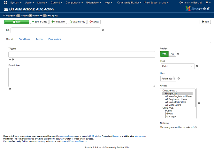Viewport: 214px width, 159px height.
Task: Click the Joomla logo icon in top-left corner
Action: tap(5, 3)
